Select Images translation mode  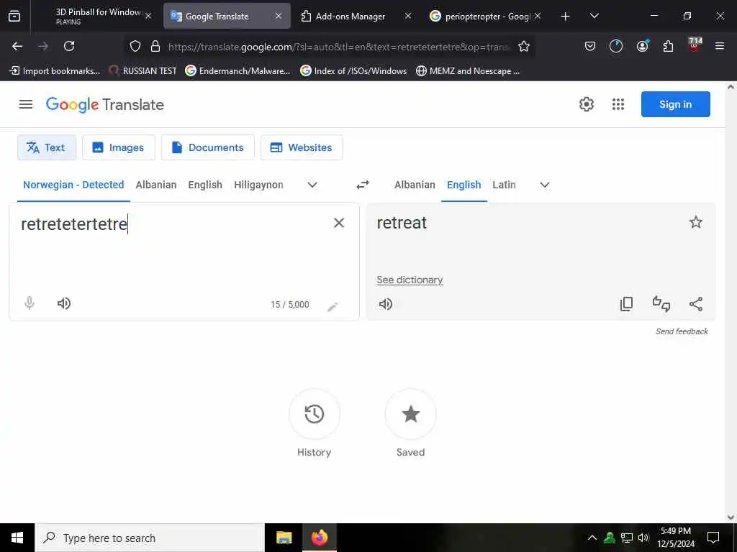point(119,147)
